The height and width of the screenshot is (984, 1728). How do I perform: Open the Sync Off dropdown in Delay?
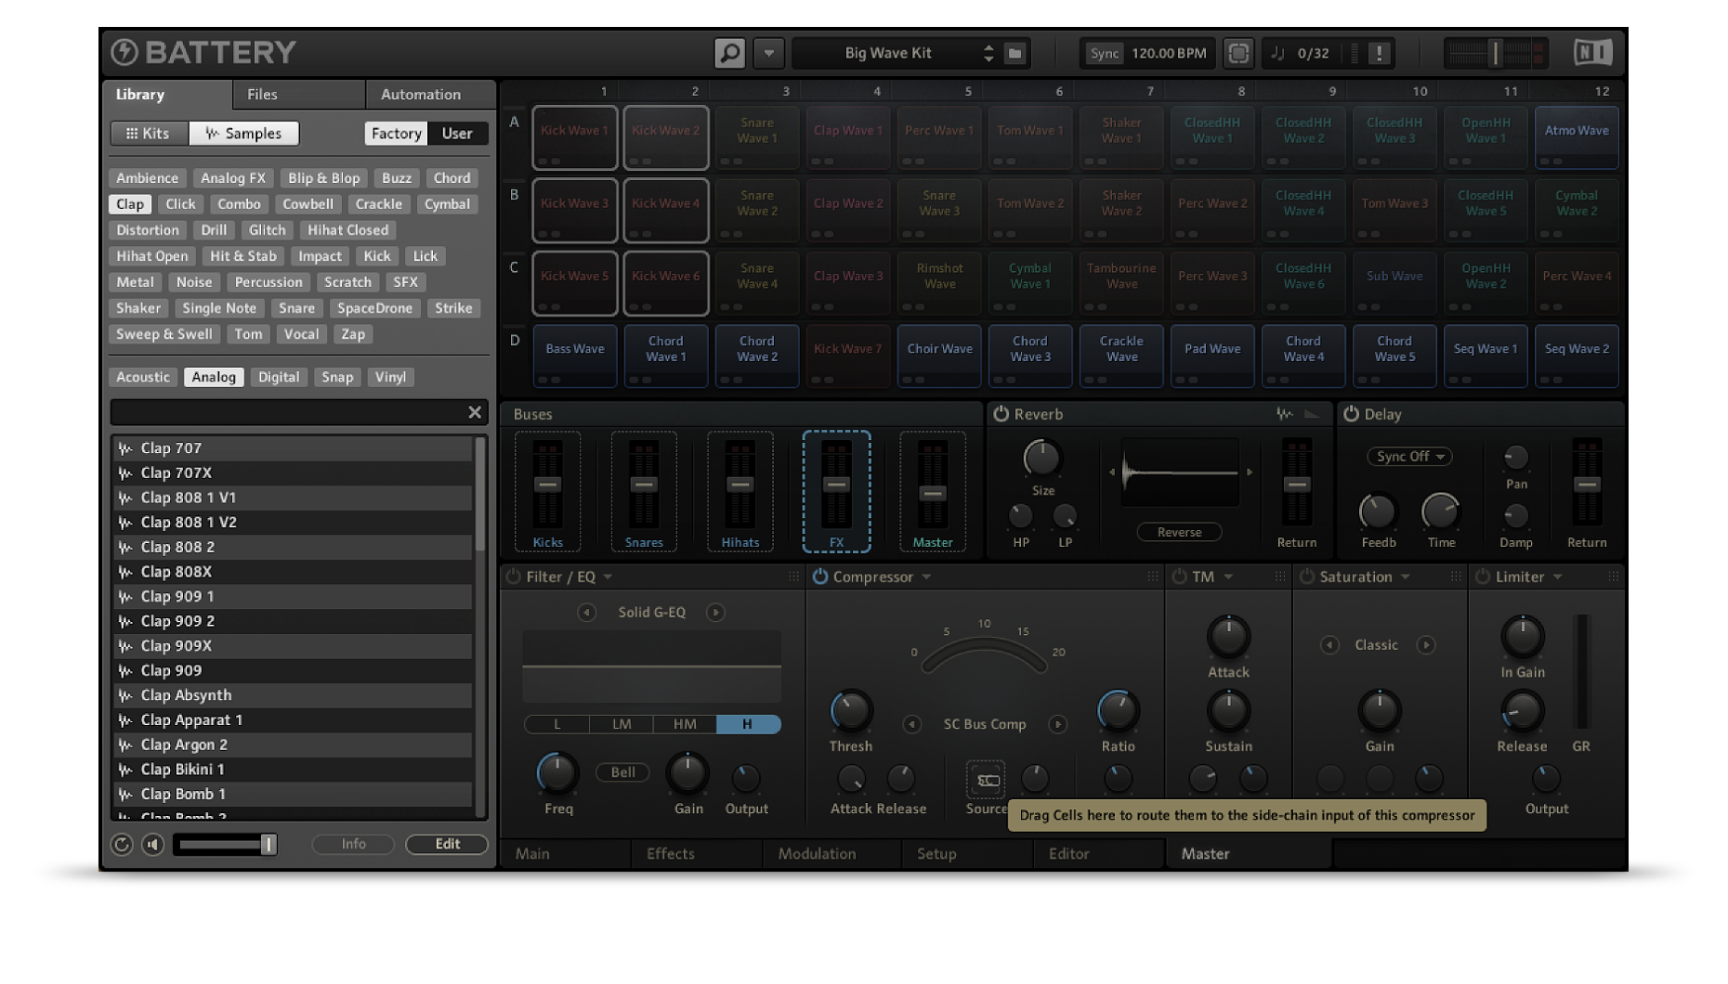(1409, 457)
